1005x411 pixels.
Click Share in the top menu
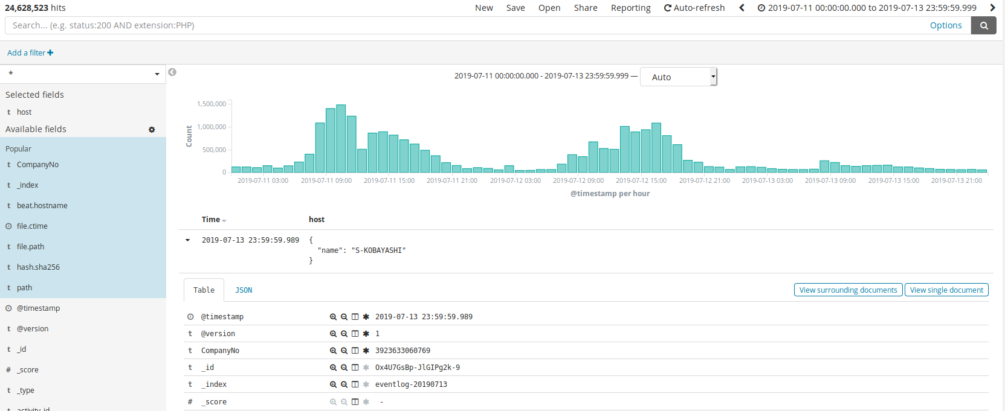pyautogui.click(x=586, y=8)
